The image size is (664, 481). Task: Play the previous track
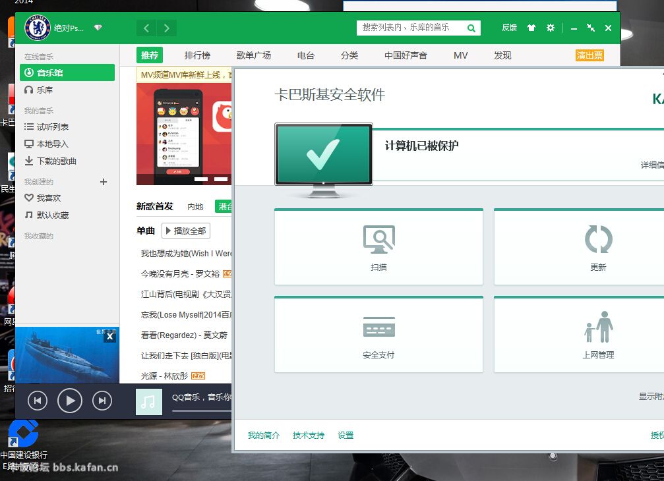[x=38, y=401]
